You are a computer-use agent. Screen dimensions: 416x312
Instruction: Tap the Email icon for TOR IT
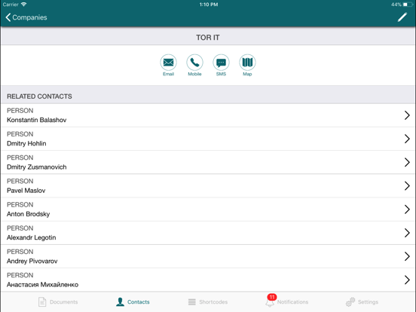click(x=168, y=63)
